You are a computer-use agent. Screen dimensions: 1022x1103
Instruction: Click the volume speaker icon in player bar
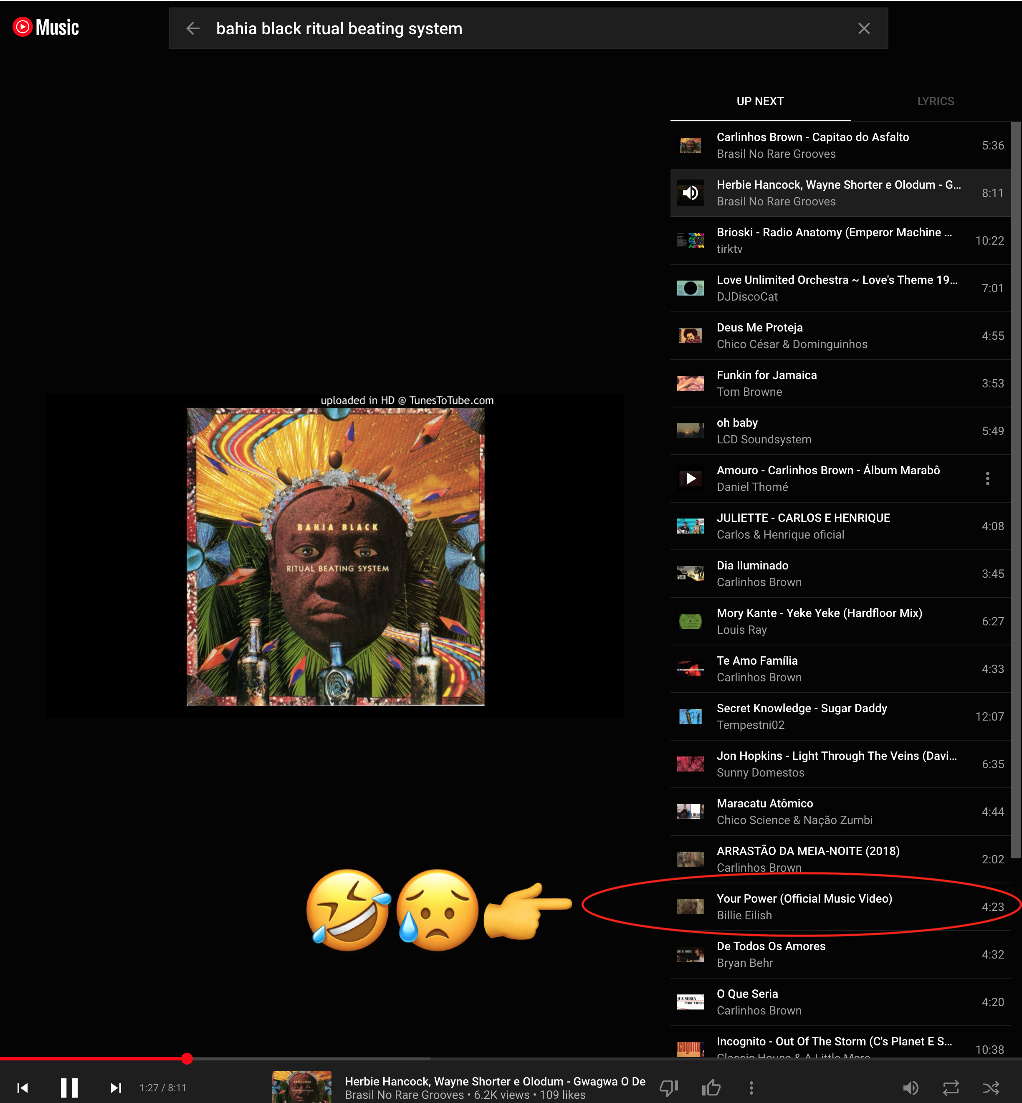910,1088
